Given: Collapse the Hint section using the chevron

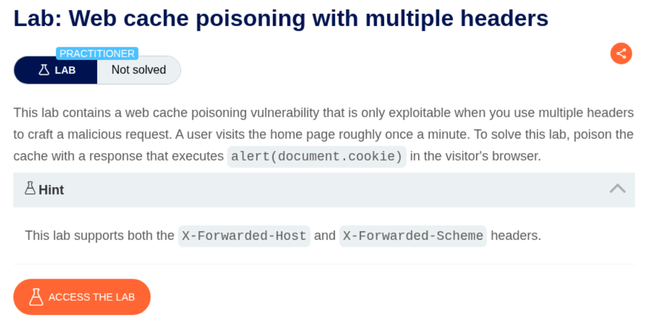Looking at the screenshot, I should (x=617, y=189).
